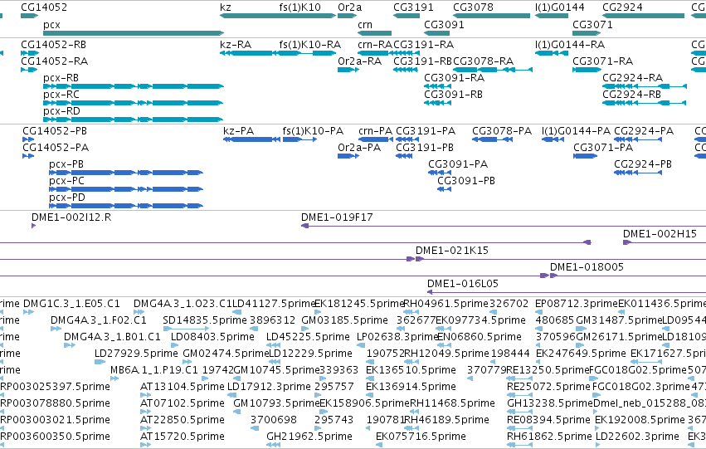Click the CG3091-RA transcript
The image size is (706, 449).
click(x=437, y=86)
